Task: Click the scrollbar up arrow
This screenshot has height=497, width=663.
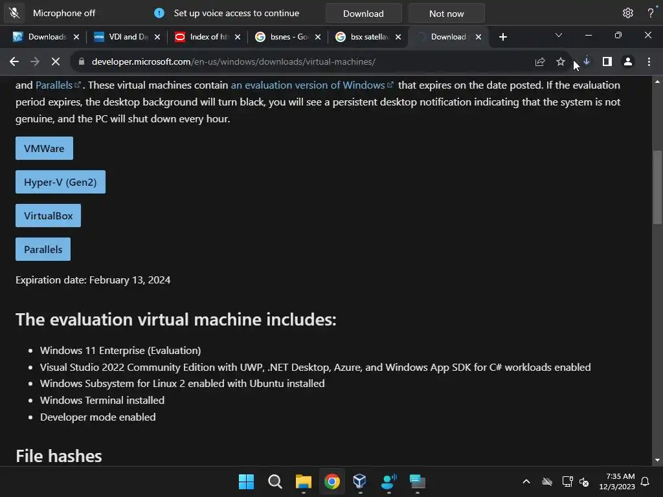Action: [657, 81]
